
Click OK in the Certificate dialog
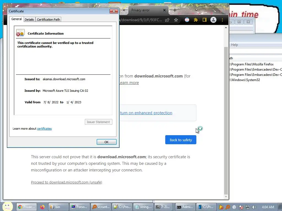coord(107,142)
